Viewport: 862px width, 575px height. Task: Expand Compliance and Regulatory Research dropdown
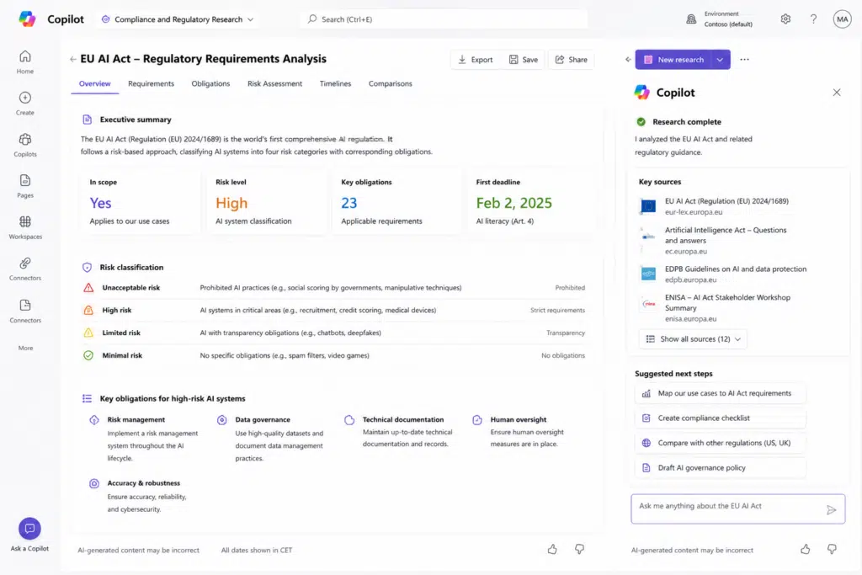pos(178,19)
